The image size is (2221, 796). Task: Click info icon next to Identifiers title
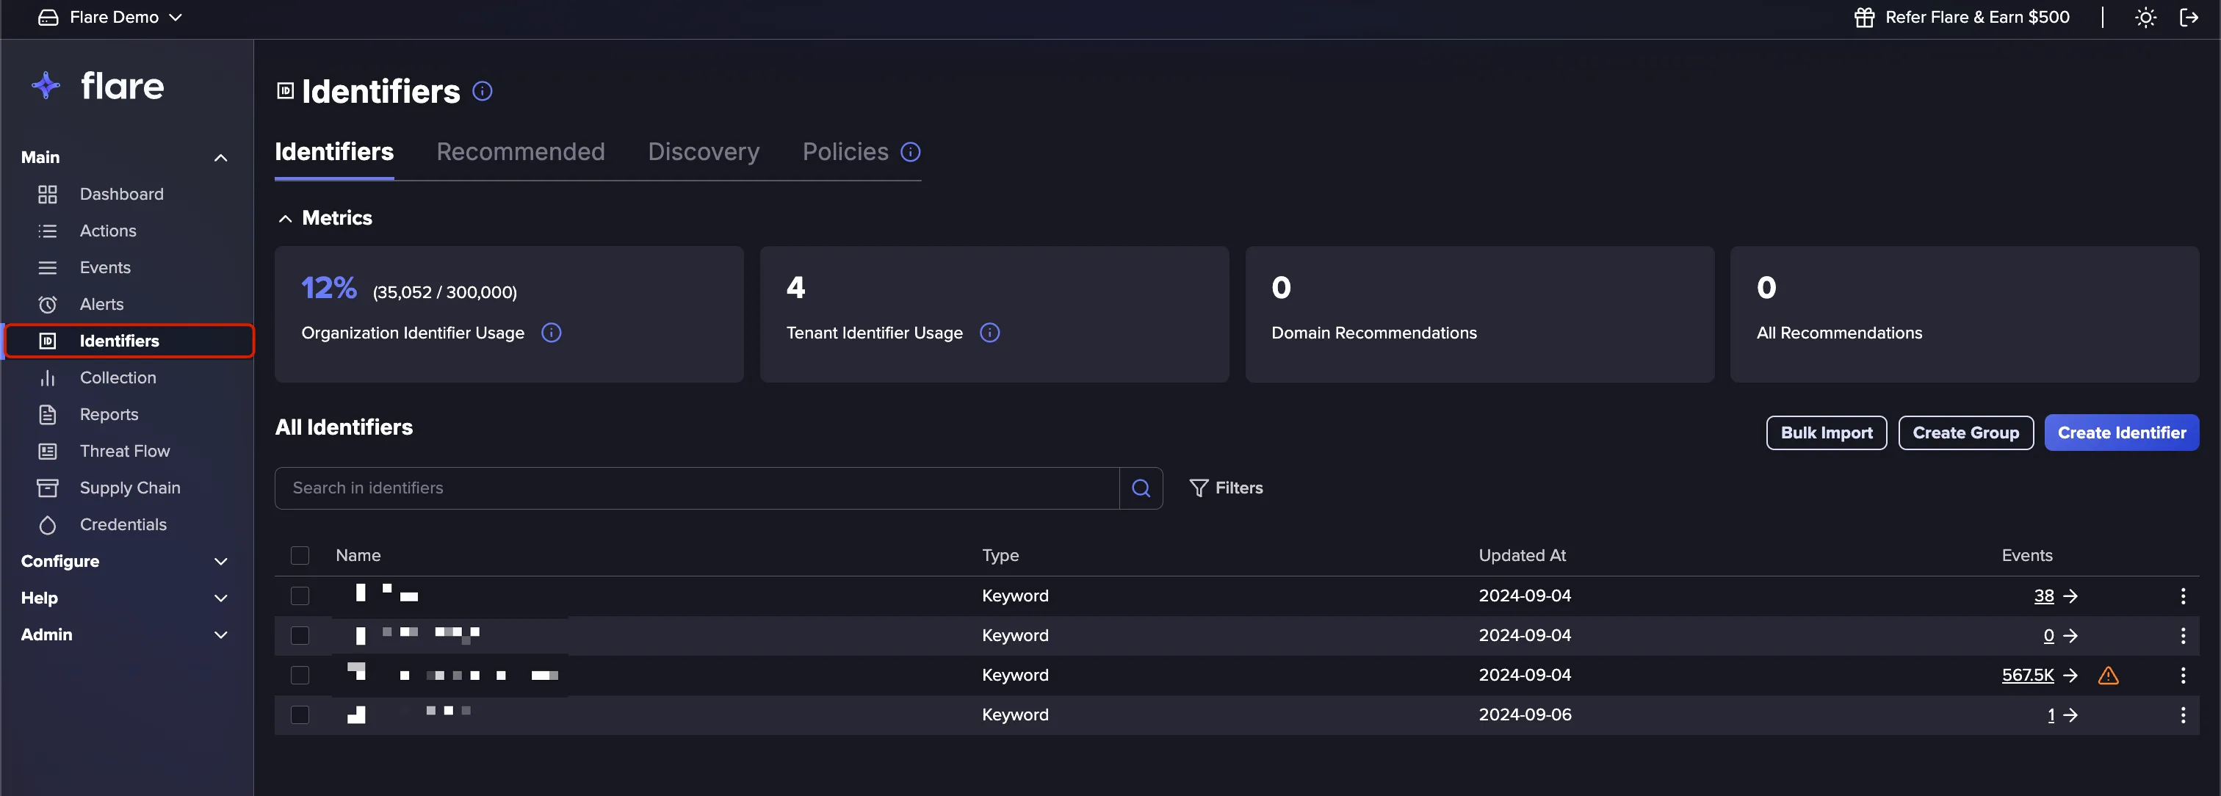[x=483, y=91]
